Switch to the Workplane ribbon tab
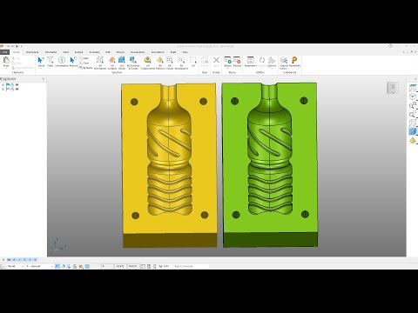Image resolution: width=418 pixels, height=313 pixels. pos(32,52)
